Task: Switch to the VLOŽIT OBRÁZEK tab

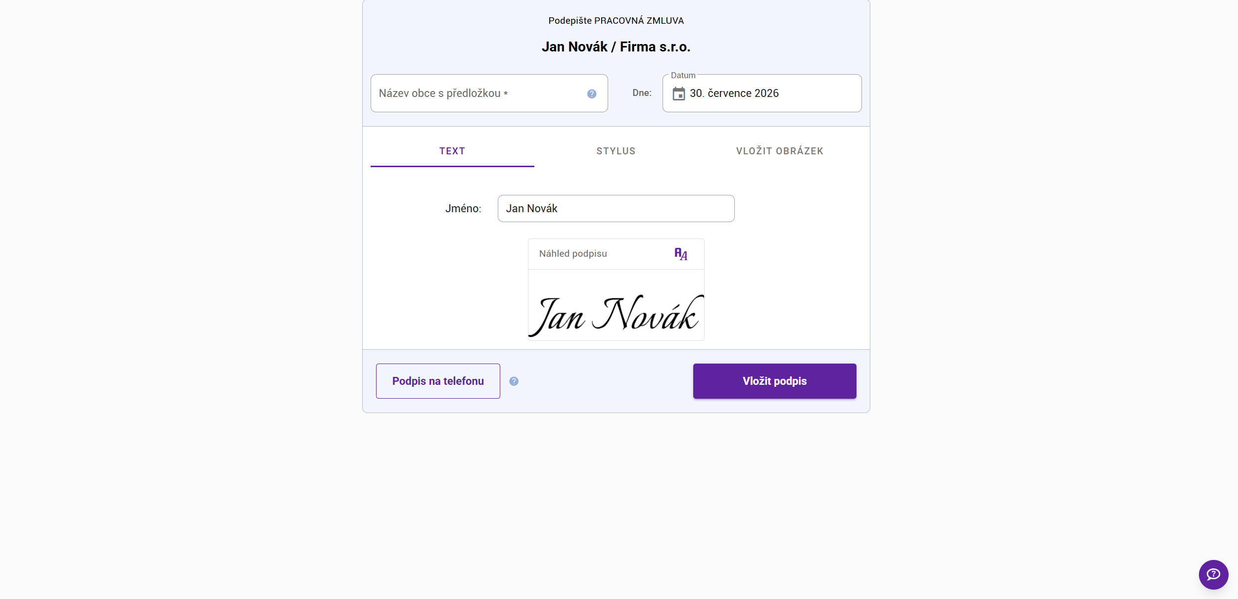Action: (780, 151)
